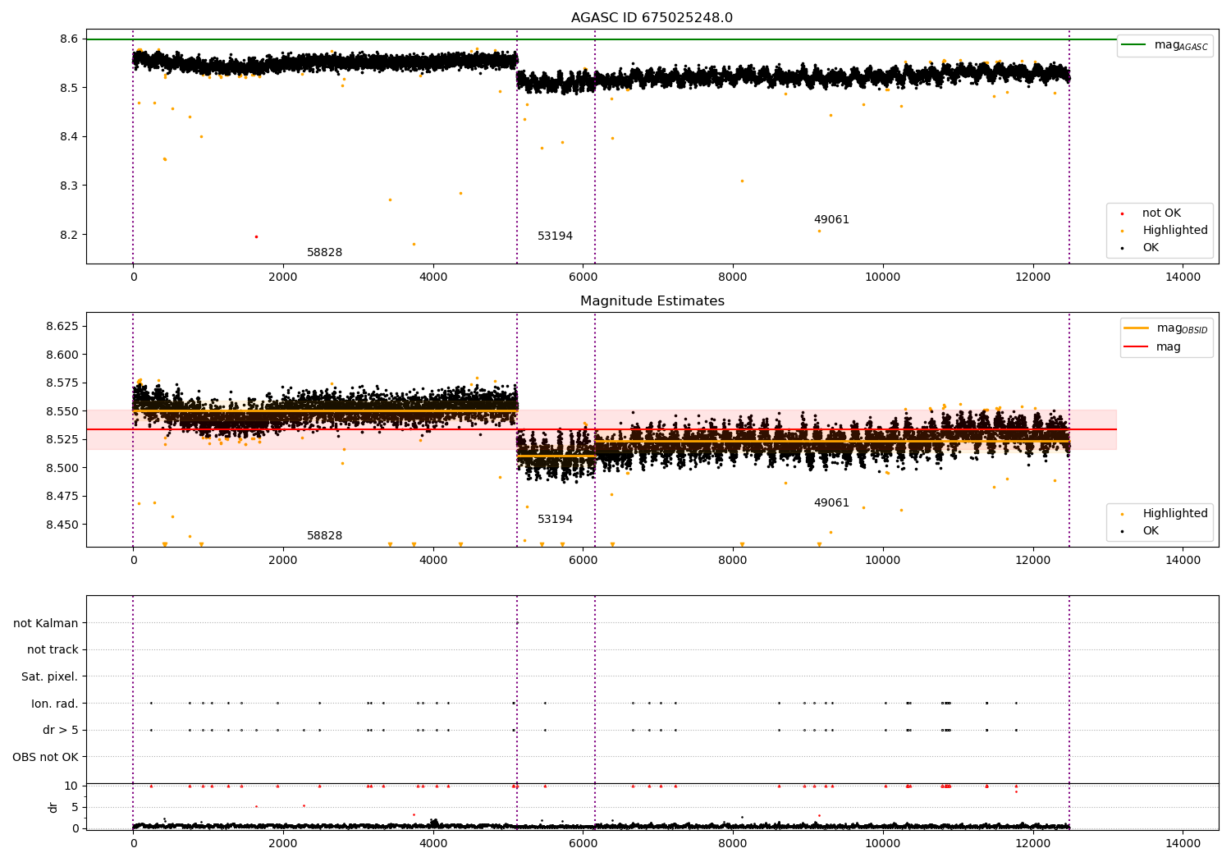Click the 'dr' y-axis label
1231x862 pixels.
[53, 807]
